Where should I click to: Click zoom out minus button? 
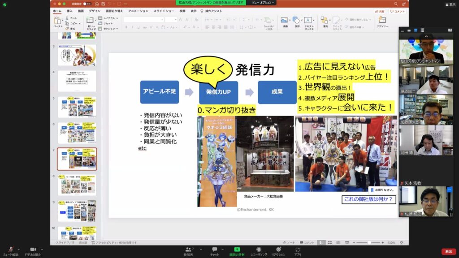(354, 242)
